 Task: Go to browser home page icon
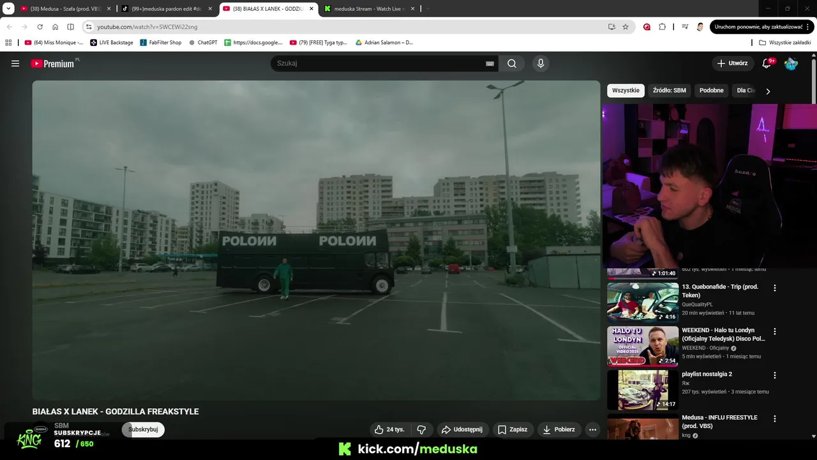pos(55,27)
